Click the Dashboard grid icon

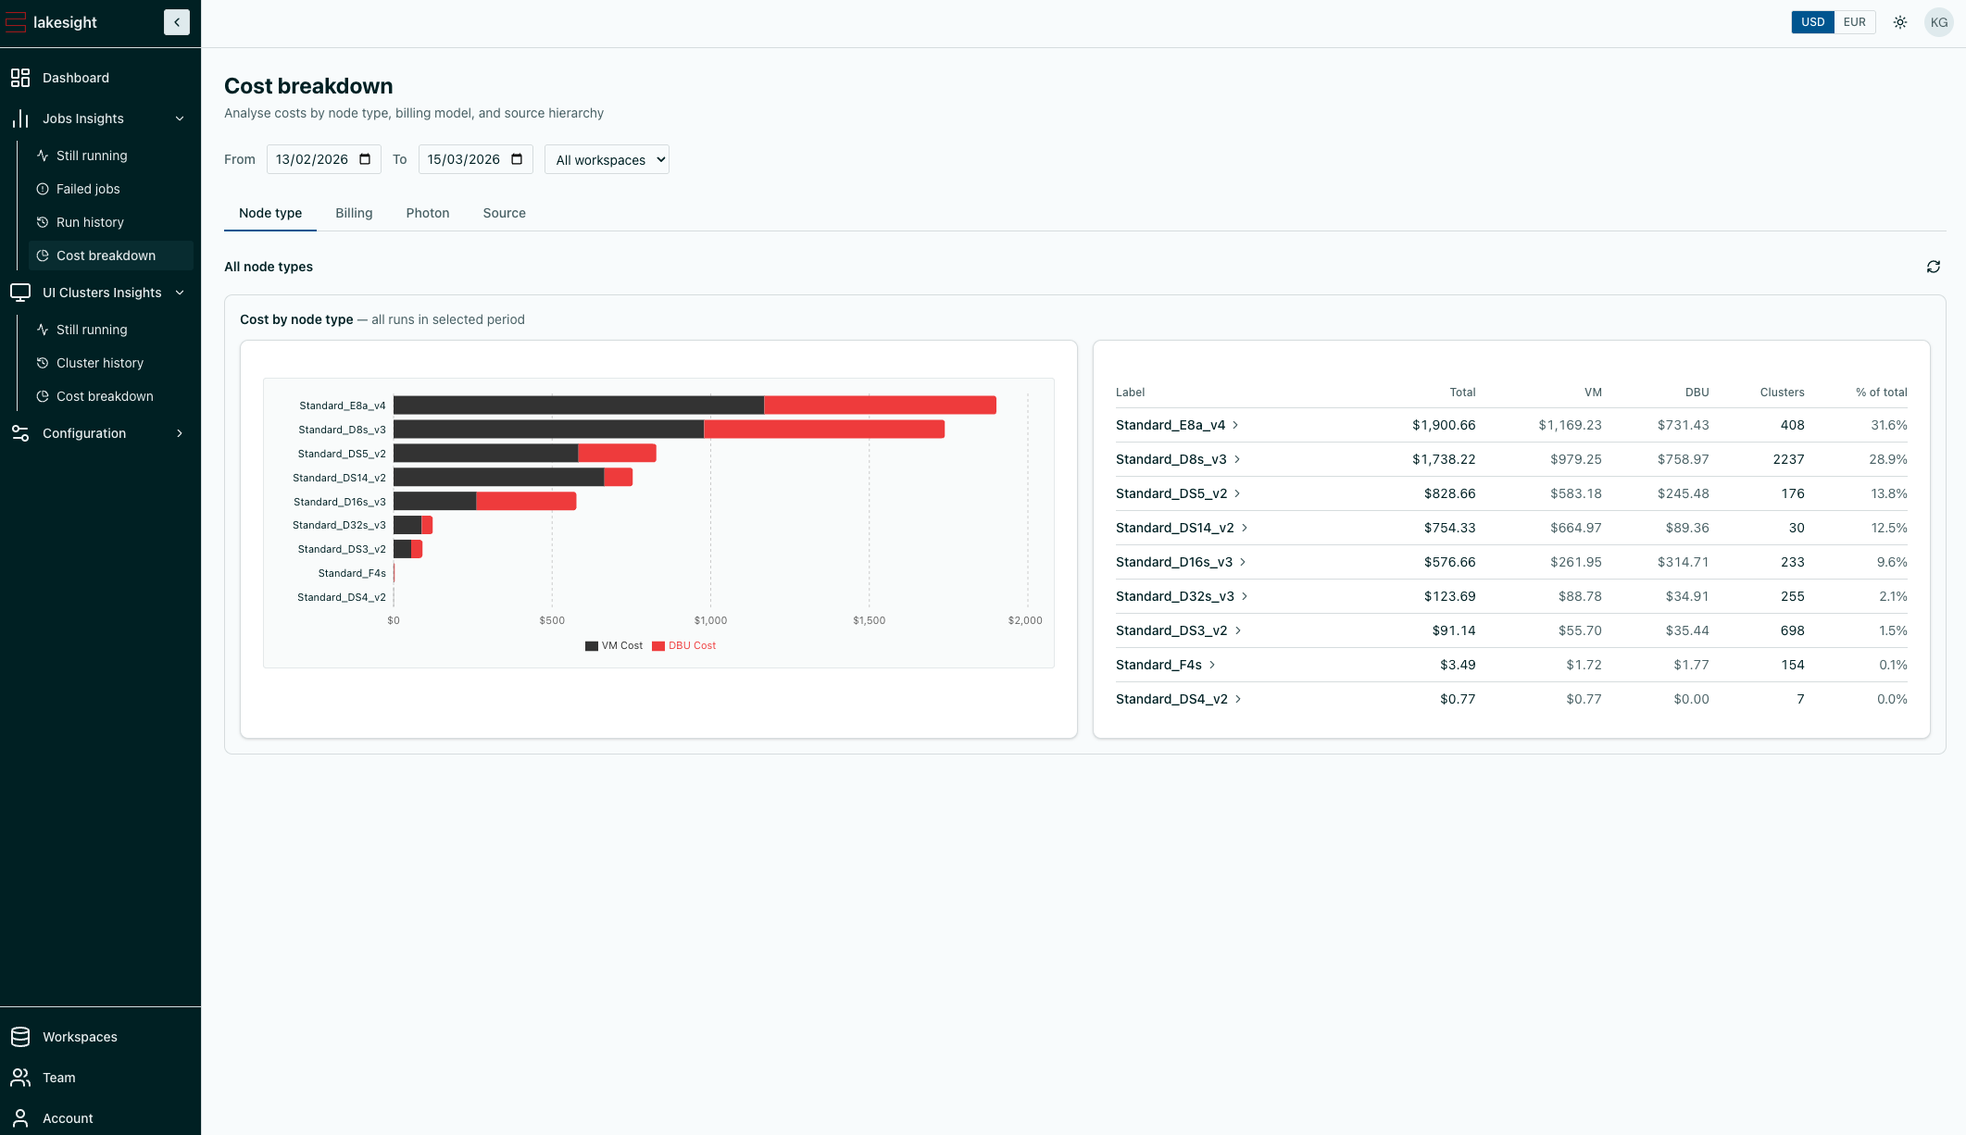[20, 78]
